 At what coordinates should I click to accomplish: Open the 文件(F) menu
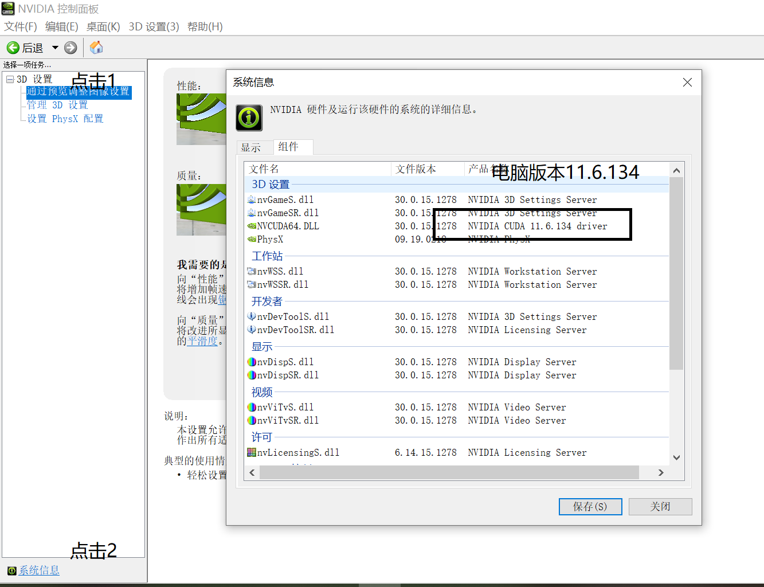click(21, 27)
